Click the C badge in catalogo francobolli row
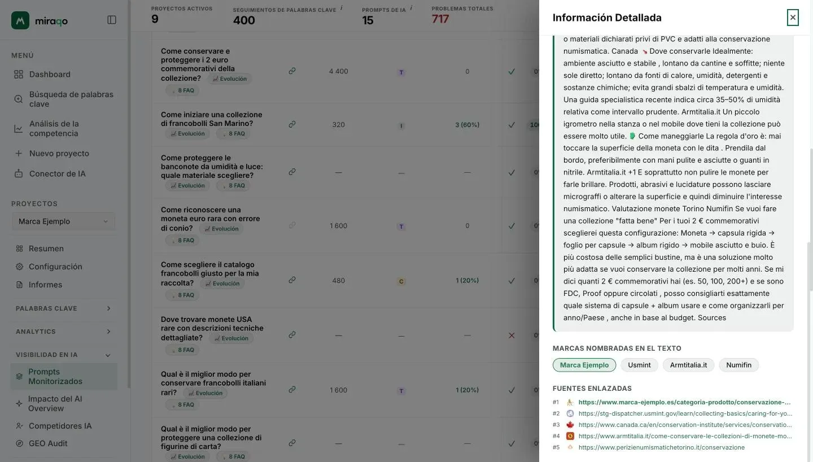Screen dimensions: 813x462 click(401, 281)
